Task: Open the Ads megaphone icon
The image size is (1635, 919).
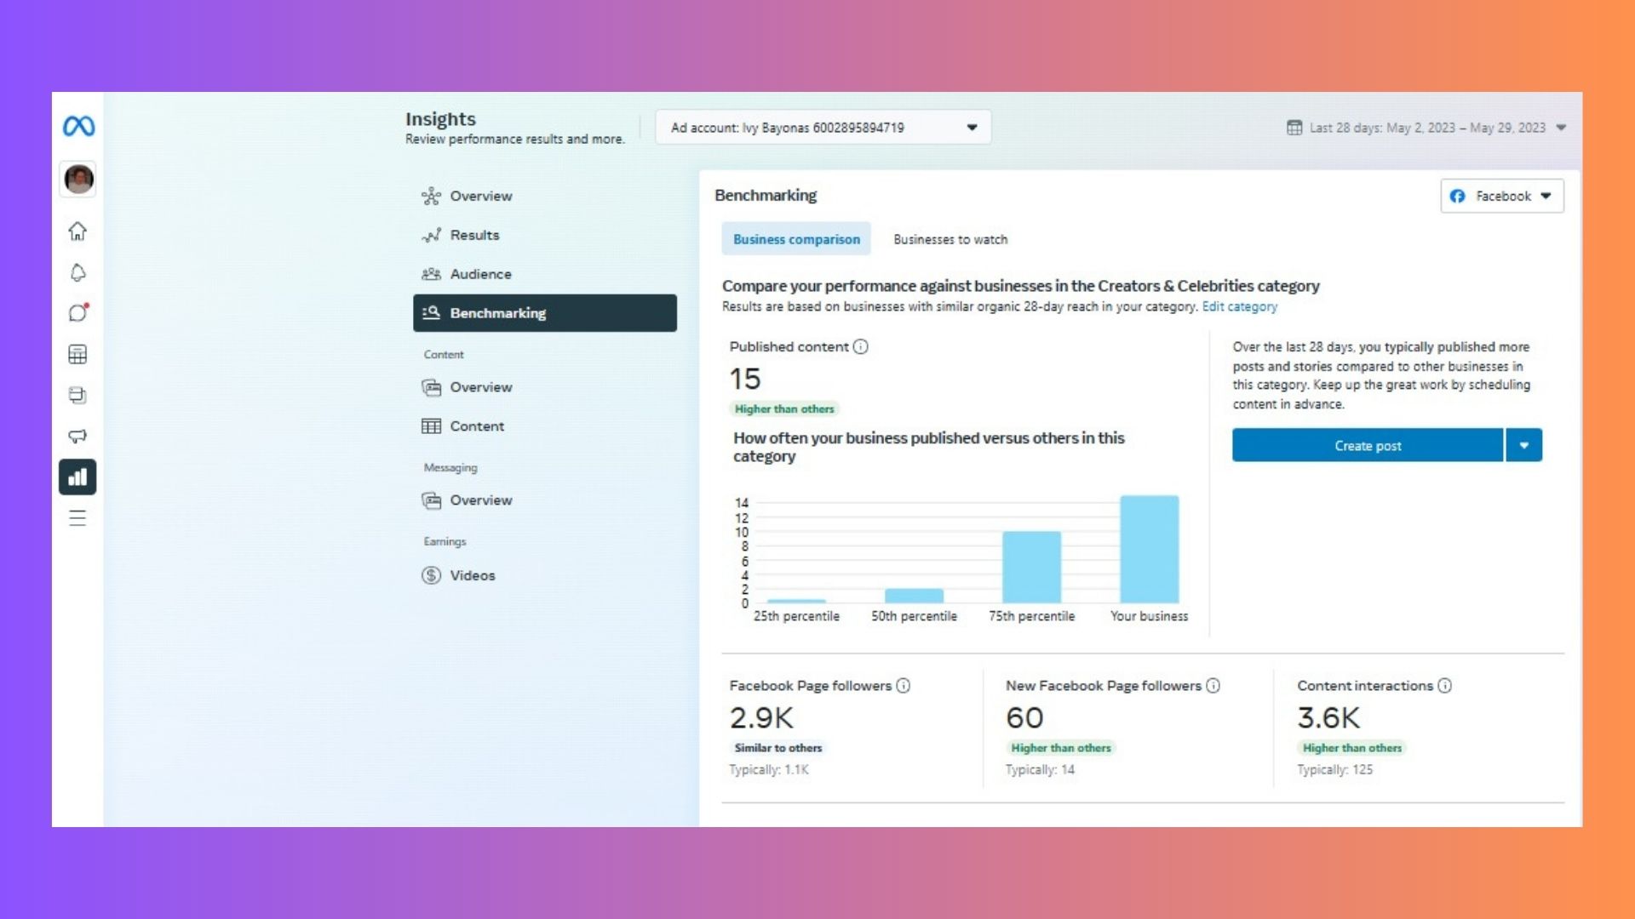Action: (x=77, y=436)
